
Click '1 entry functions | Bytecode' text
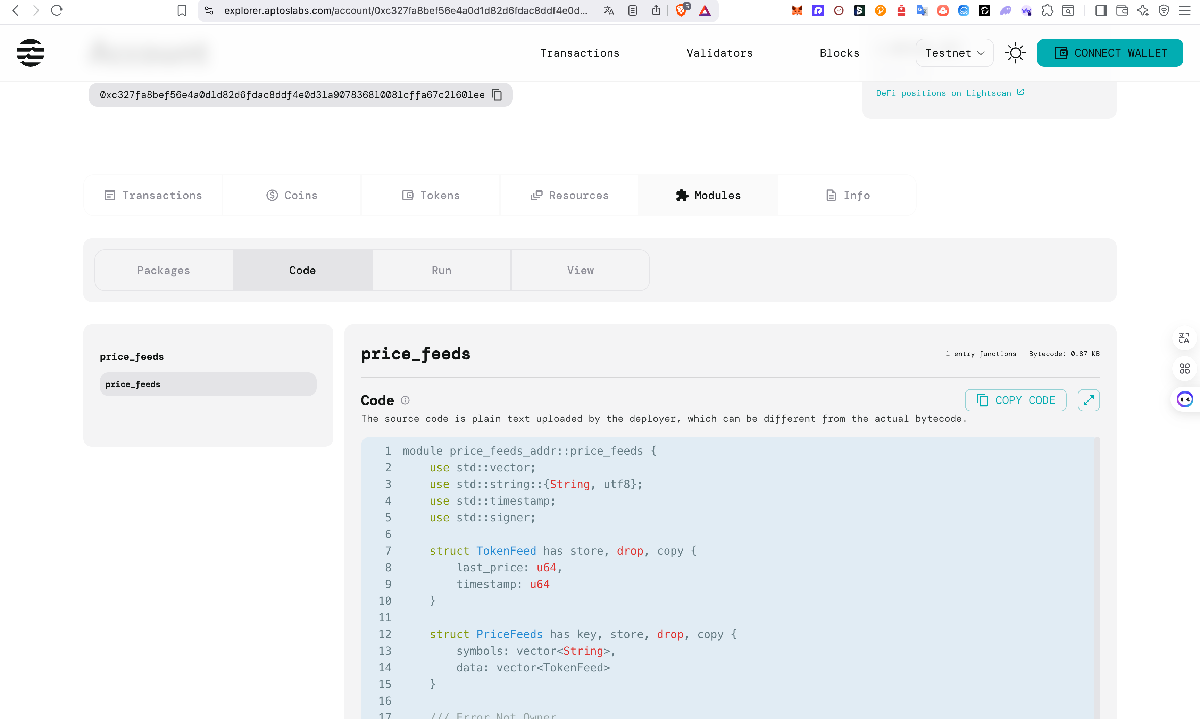tap(1022, 354)
